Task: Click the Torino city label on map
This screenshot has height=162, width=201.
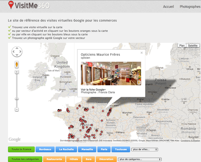Action: 110,133
